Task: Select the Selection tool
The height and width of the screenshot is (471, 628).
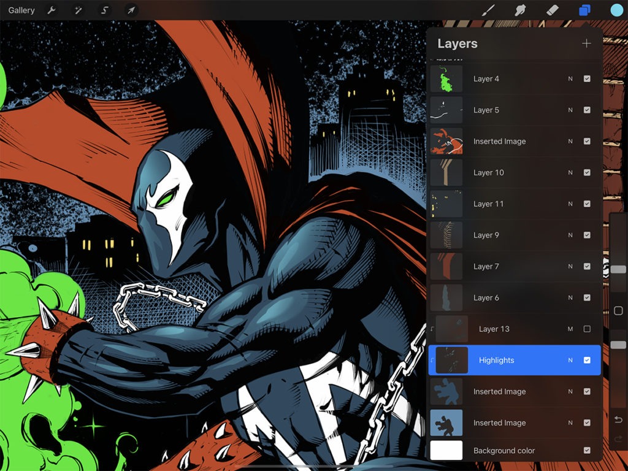Action: point(105,10)
